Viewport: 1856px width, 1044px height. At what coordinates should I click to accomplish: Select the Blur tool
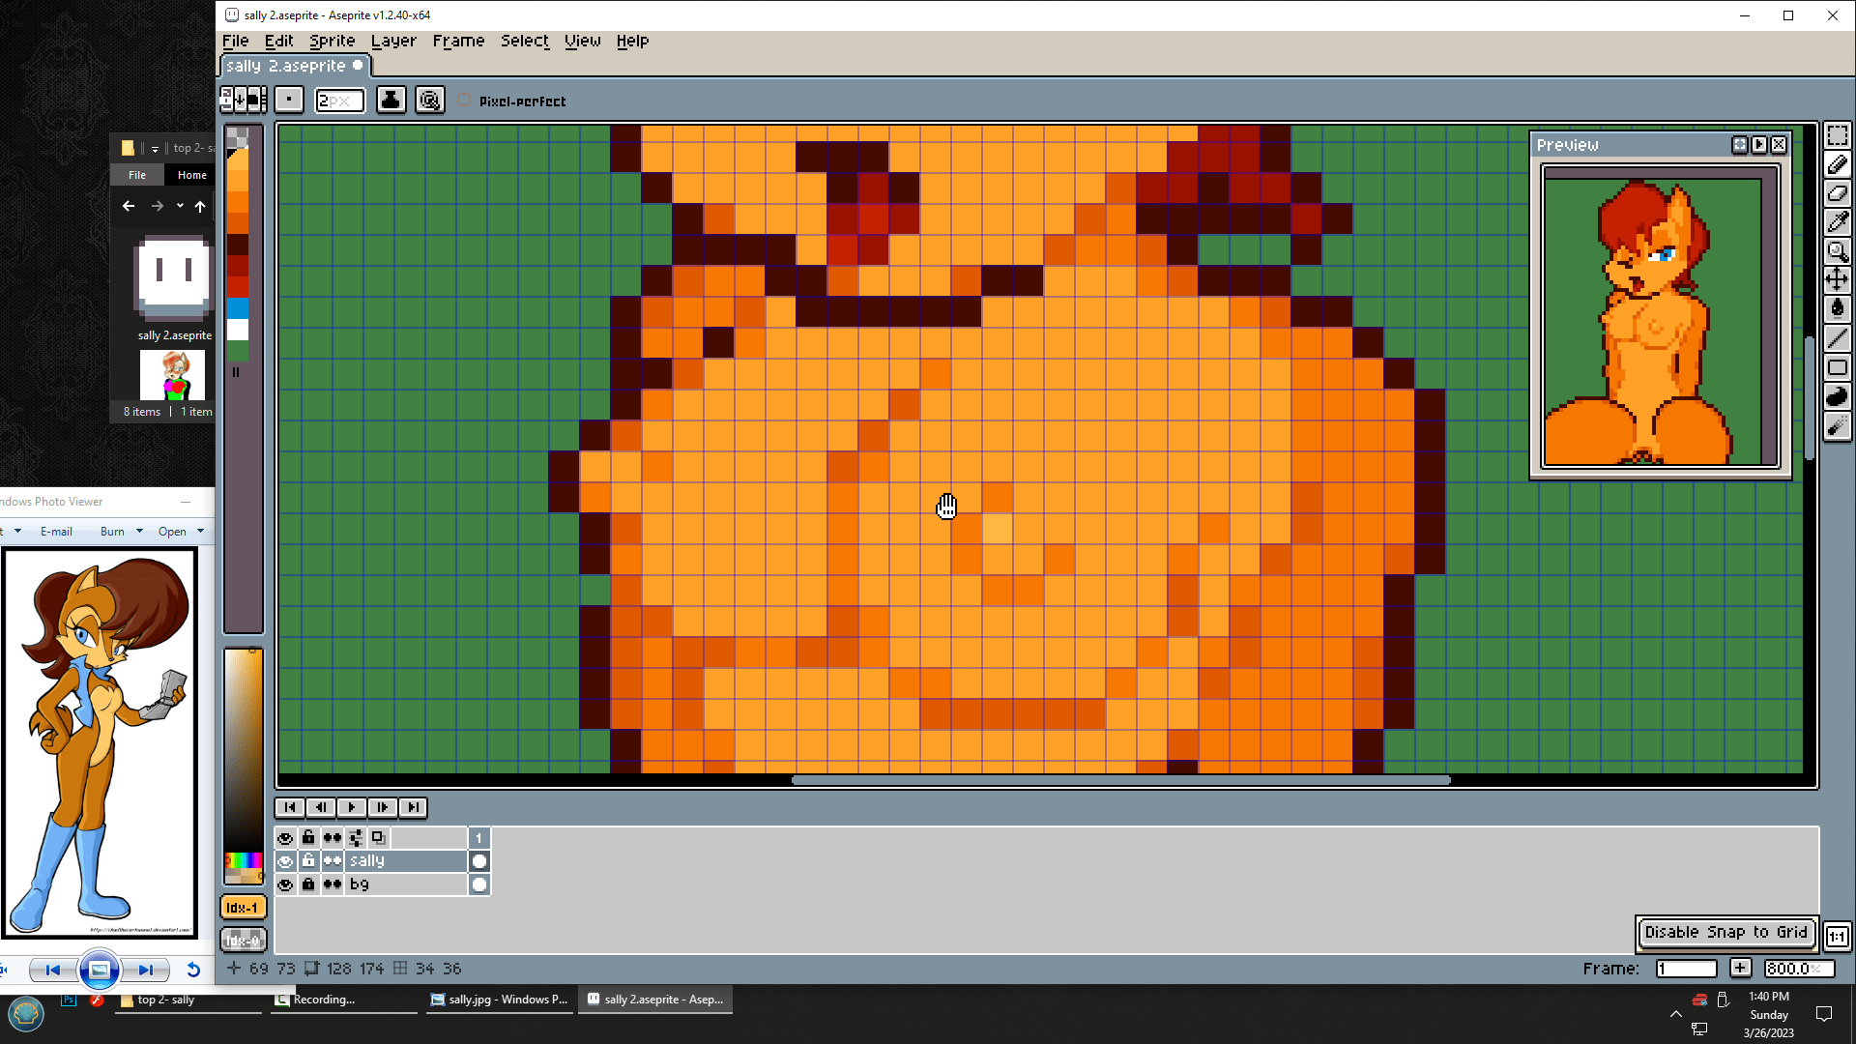point(1837,425)
